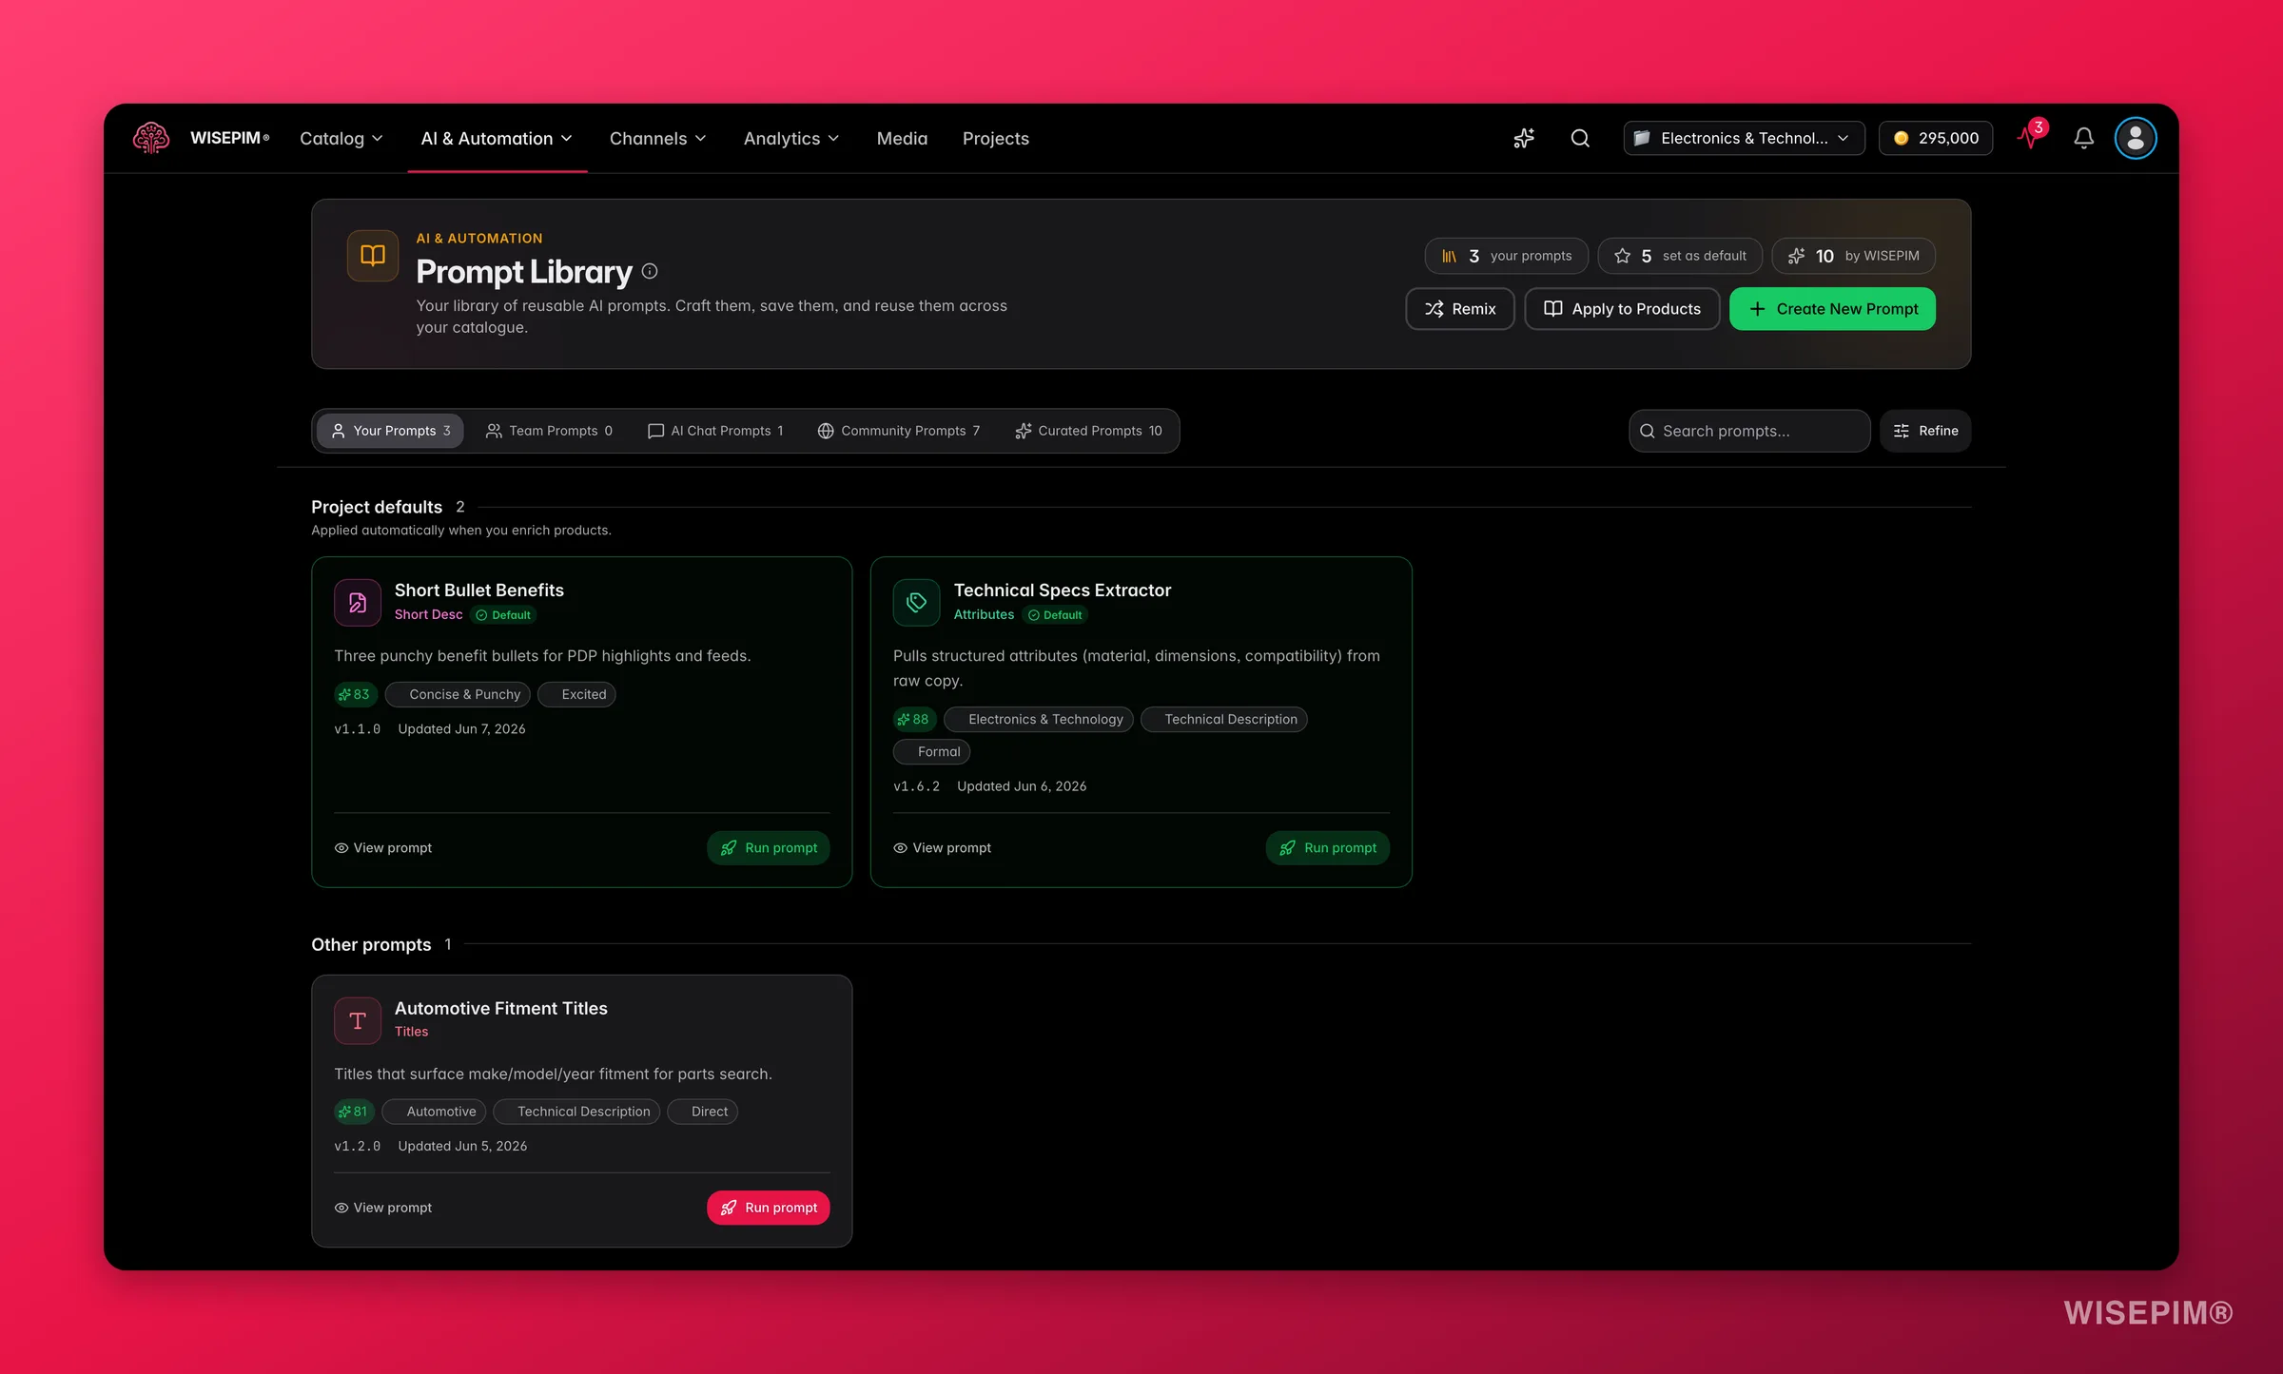Open the Technical Specs Extractor title

(x=1063, y=590)
